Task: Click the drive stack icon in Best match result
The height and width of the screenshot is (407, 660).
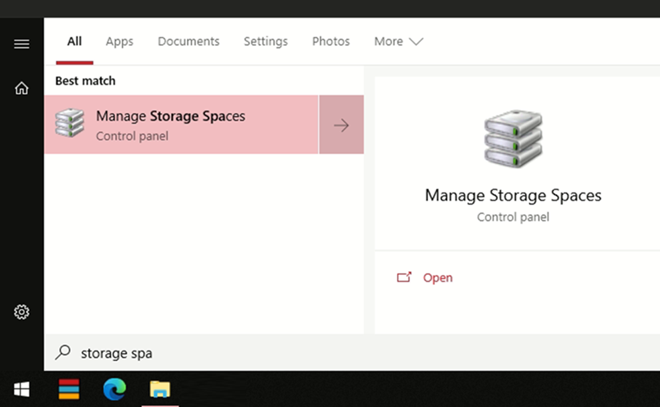Action: pos(70,123)
